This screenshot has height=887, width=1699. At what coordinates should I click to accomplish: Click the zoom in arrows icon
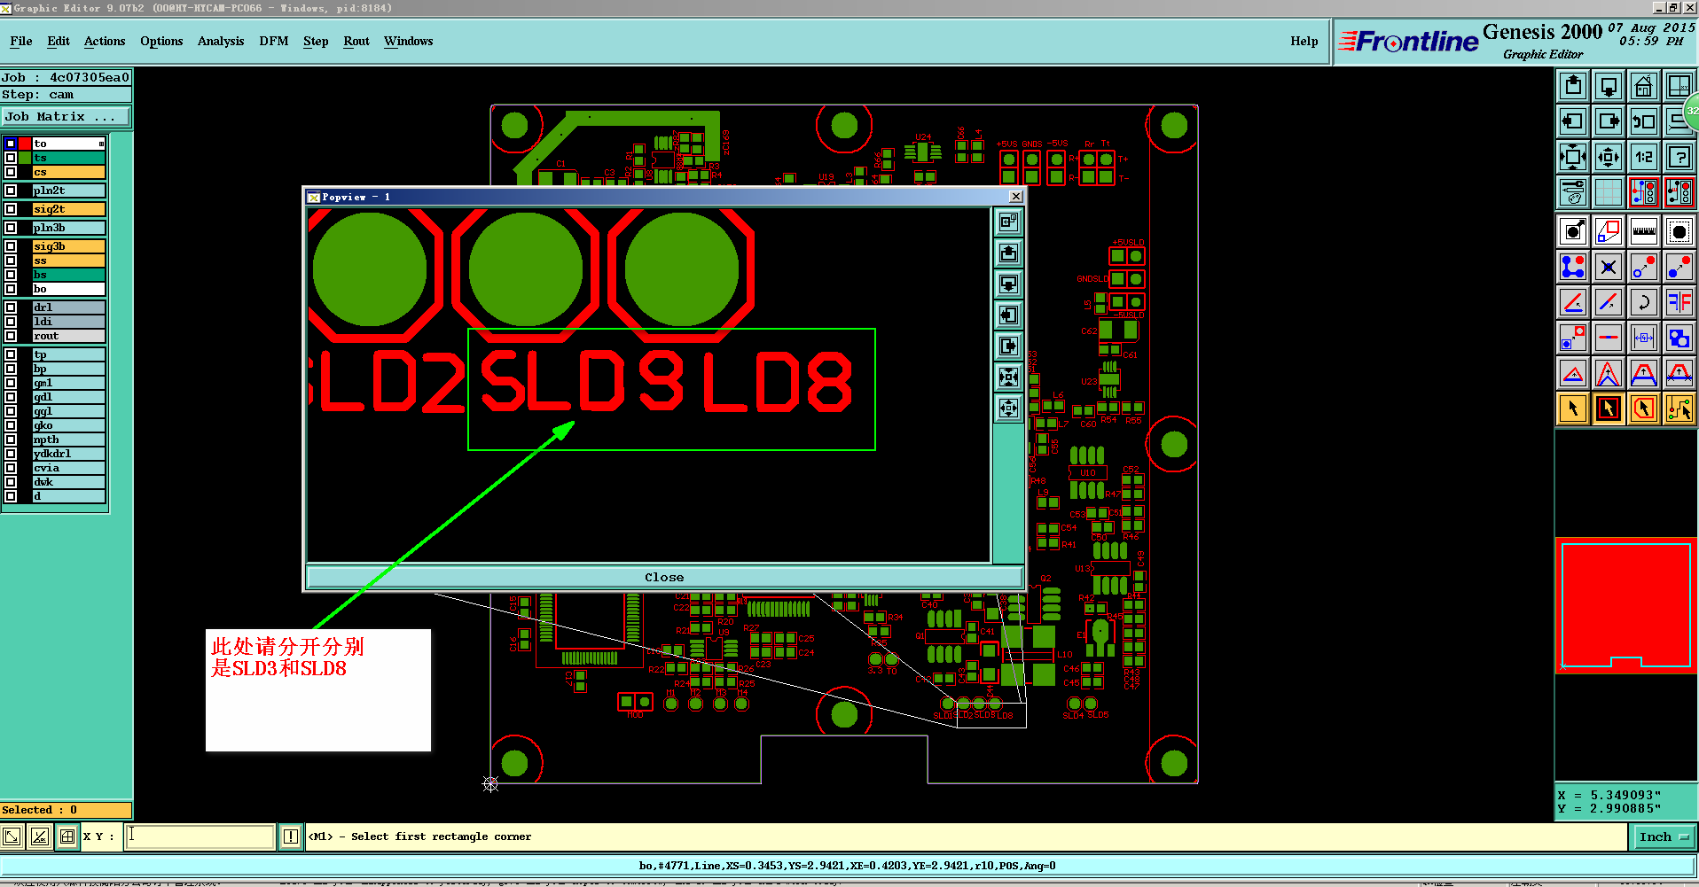click(x=1573, y=157)
